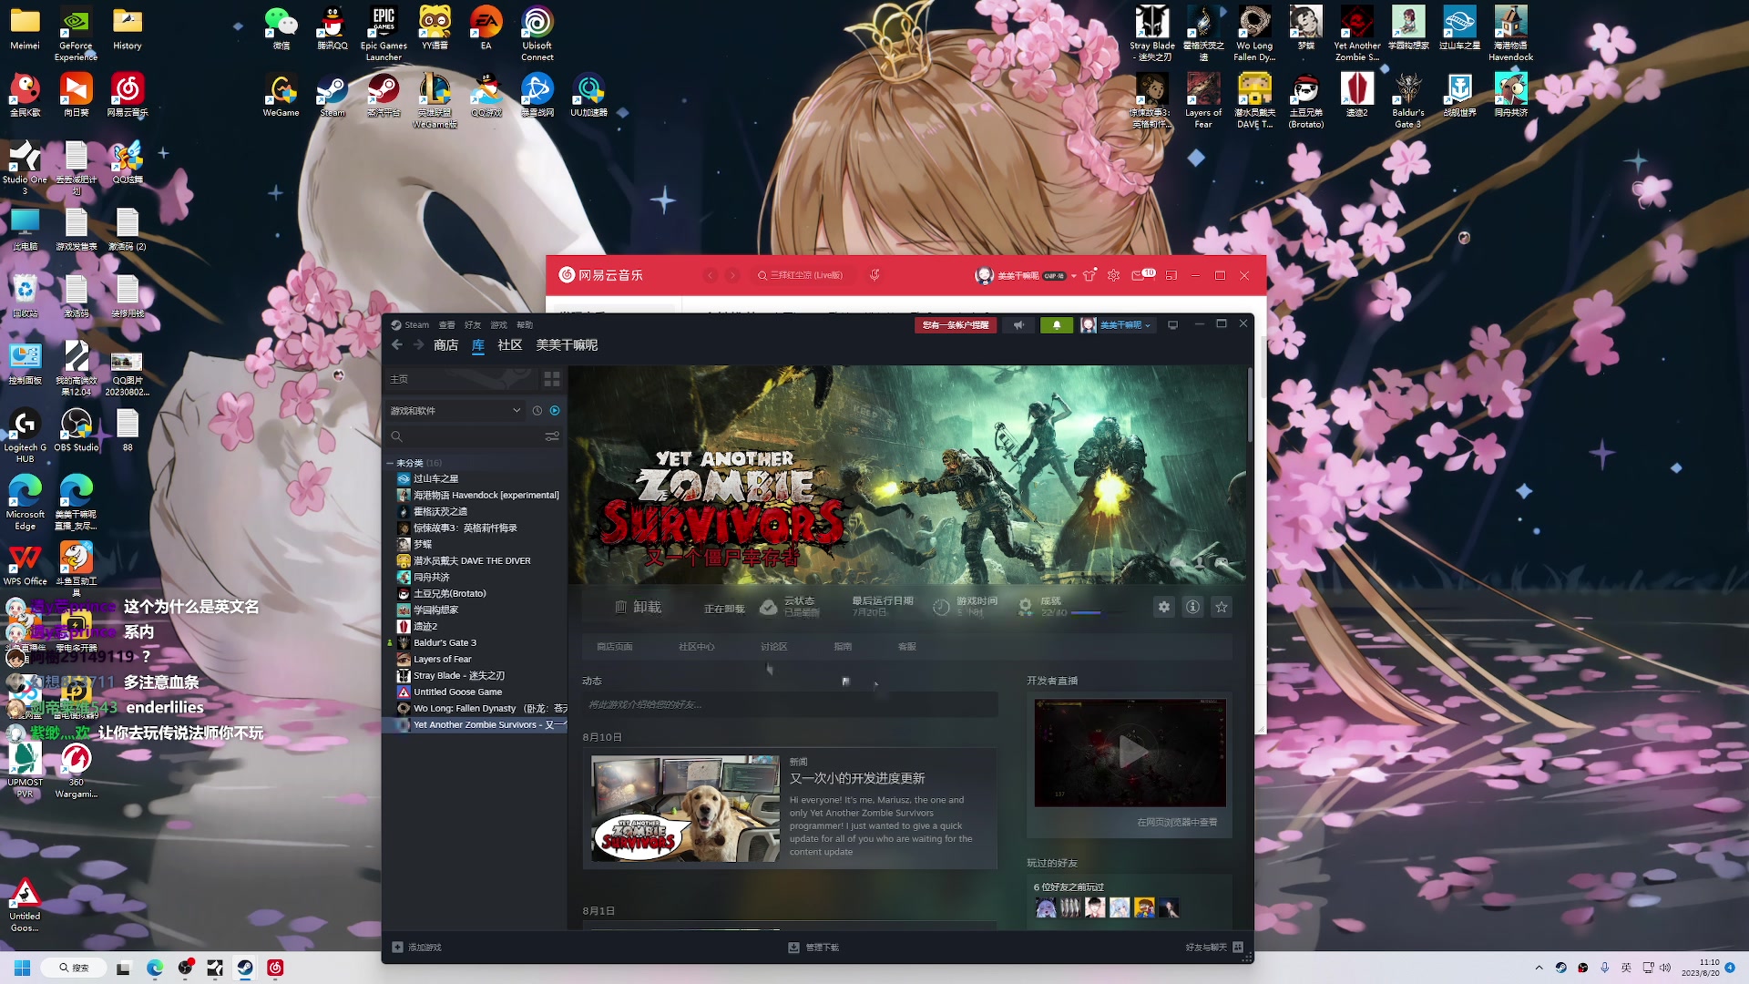
Task: Open the 客服 support link
Action: coord(907,647)
